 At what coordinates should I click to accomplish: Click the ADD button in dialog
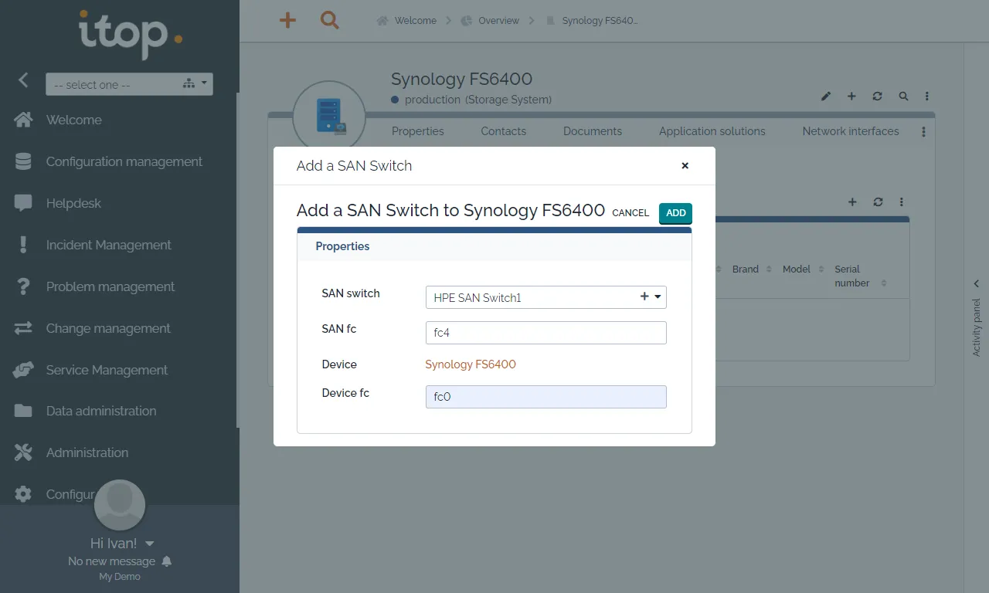point(675,213)
